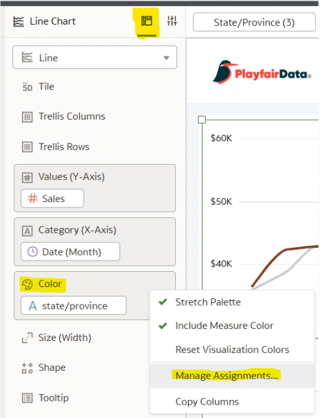Select Reset Visualization Colors menu item
This screenshot has width=320, height=418.
pyautogui.click(x=232, y=350)
